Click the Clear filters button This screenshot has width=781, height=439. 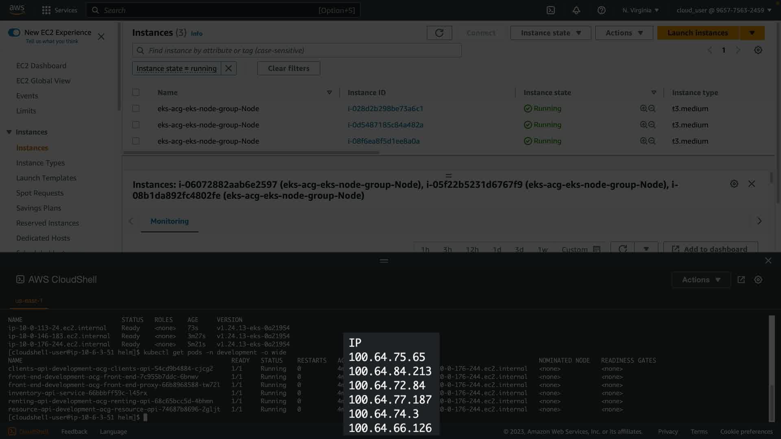tap(288, 68)
